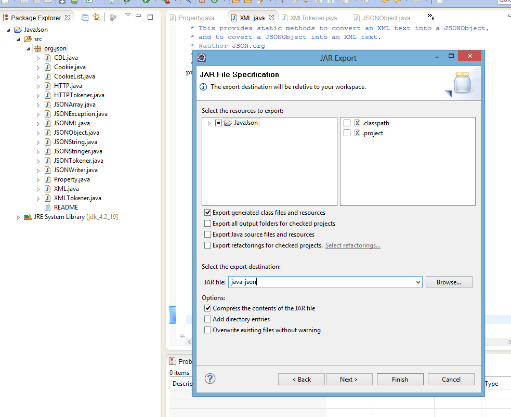The height and width of the screenshot is (417, 511).
Task: Open the JAR Export help icon
Action: coord(209,379)
